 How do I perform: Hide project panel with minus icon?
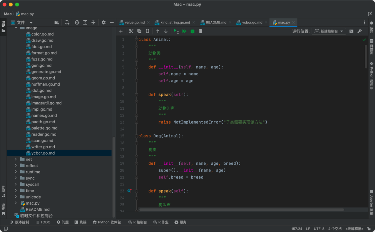click(x=112, y=23)
